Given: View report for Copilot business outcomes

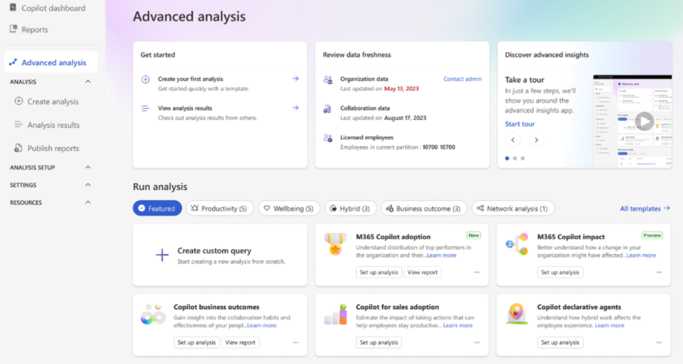Looking at the screenshot, I should 241,342.
